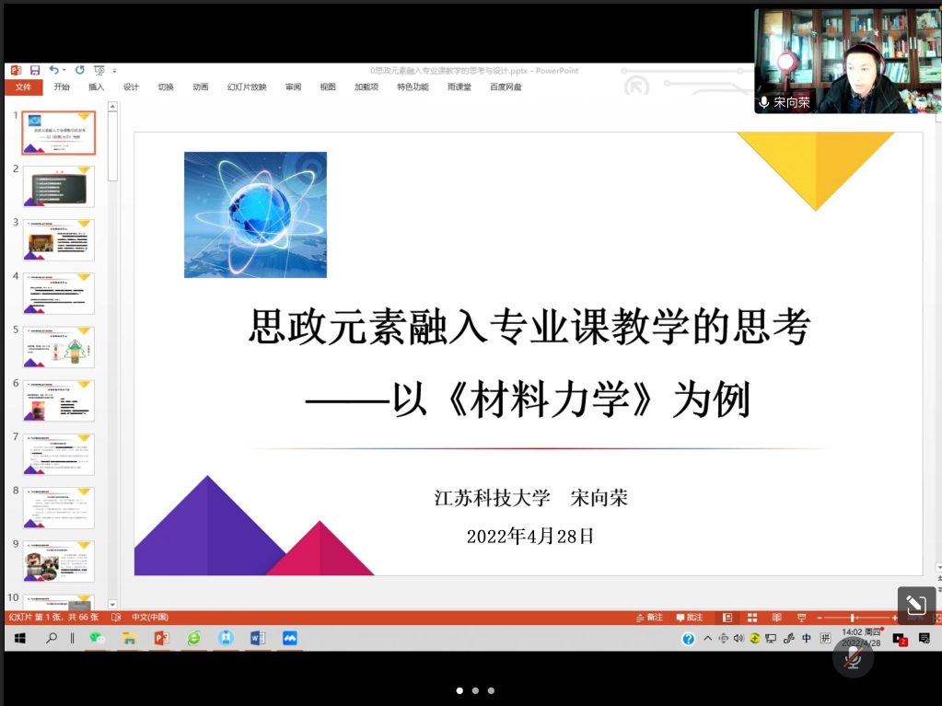Click the Save icon in quick access toolbar
Image resolution: width=942 pixels, height=706 pixels.
[x=35, y=69]
